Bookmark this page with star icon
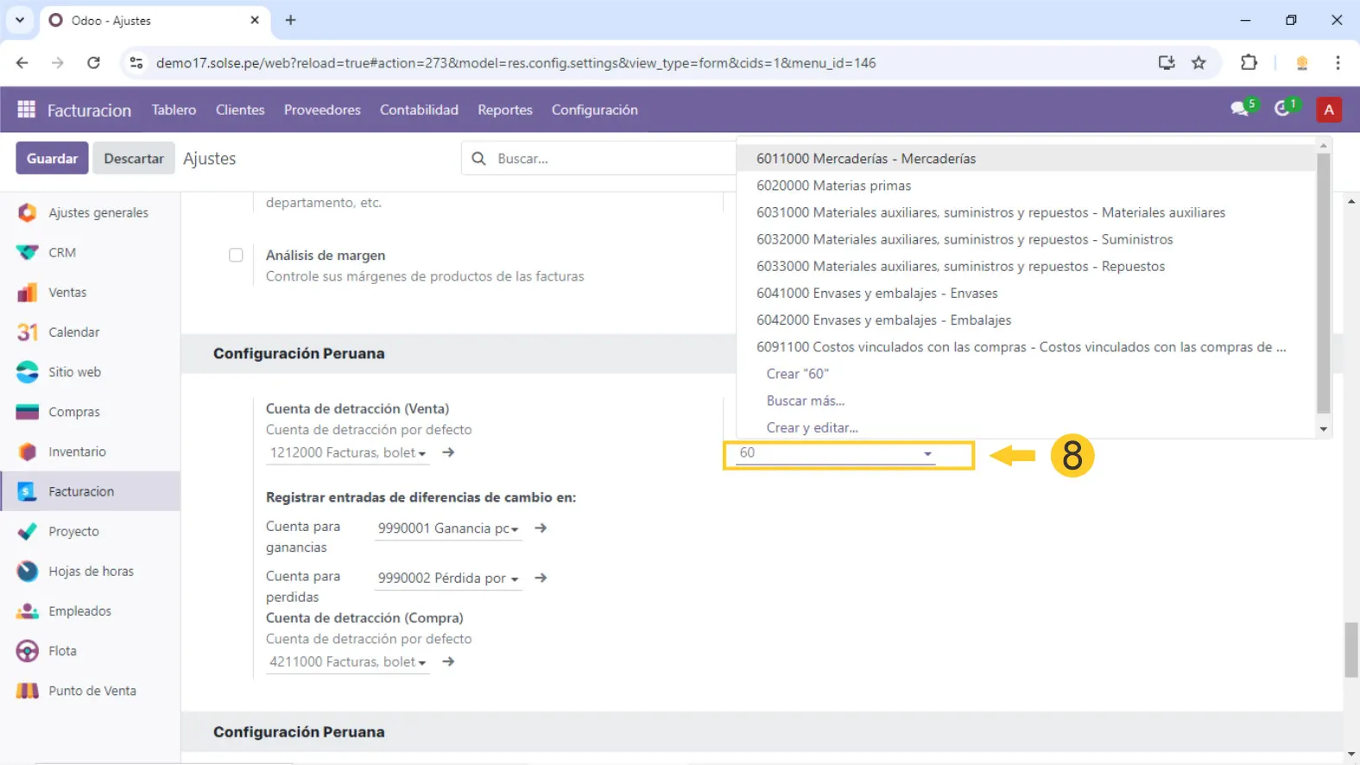The height and width of the screenshot is (765, 1360). (1199, 63)
